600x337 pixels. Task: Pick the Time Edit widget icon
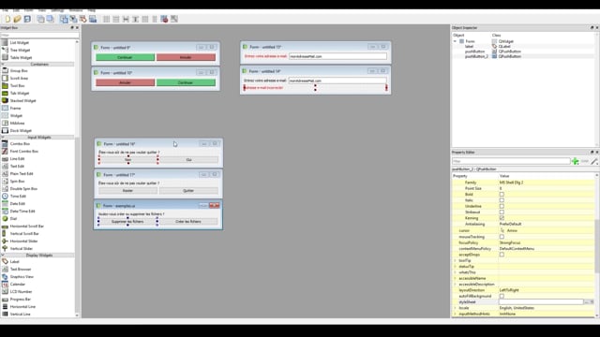(x=5, y=196)
